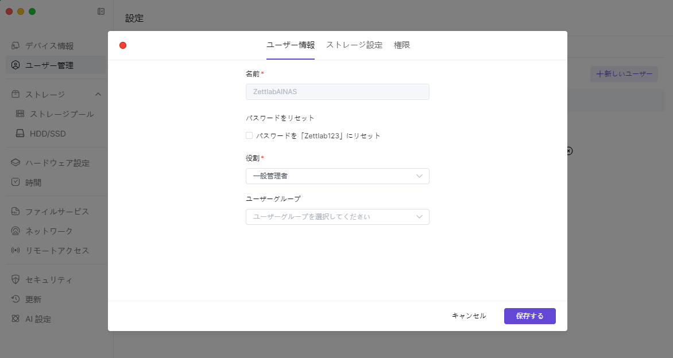This screenshot has width=673, height=358.
Task: Click the AI 設定 sidebar icon
Action: coord(16,319)
